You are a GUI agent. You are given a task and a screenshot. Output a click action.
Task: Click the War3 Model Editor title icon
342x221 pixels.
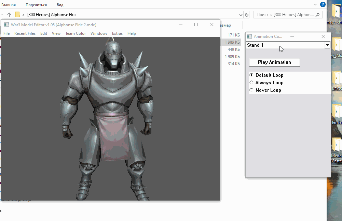pyautogui.click(x=6, y=25)
